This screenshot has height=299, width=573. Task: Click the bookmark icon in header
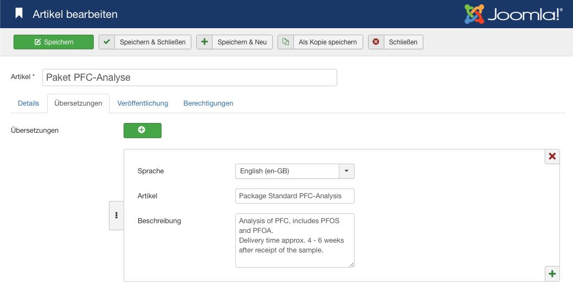coord(19,14)
